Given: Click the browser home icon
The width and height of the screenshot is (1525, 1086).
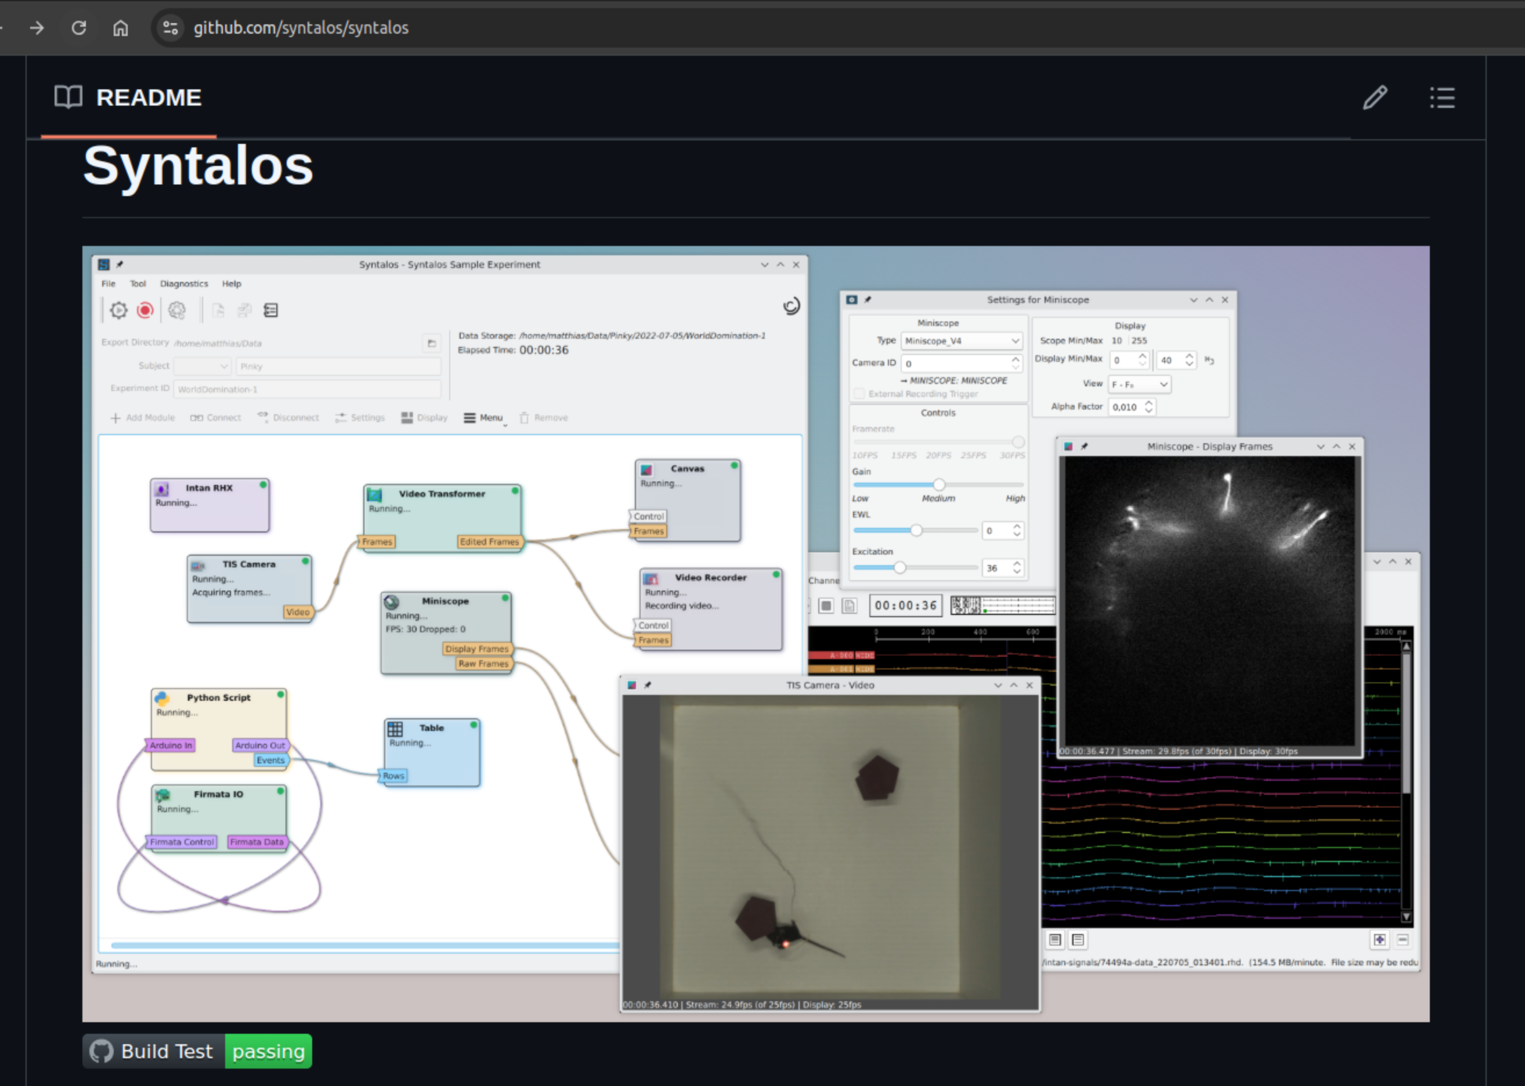Looking at the screenshot, I should coord(120,27).
